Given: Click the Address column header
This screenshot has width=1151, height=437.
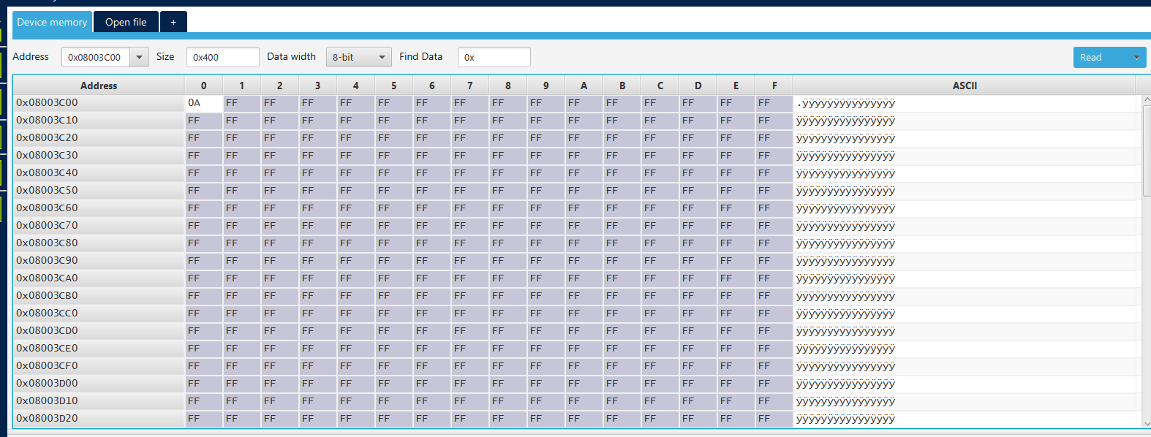Looking at the screenshot, I should tap(99, 85).
